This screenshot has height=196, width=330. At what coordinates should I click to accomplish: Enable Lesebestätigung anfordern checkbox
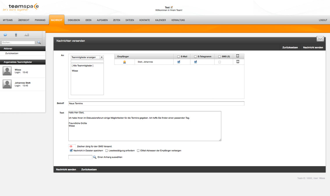(107, 150)
